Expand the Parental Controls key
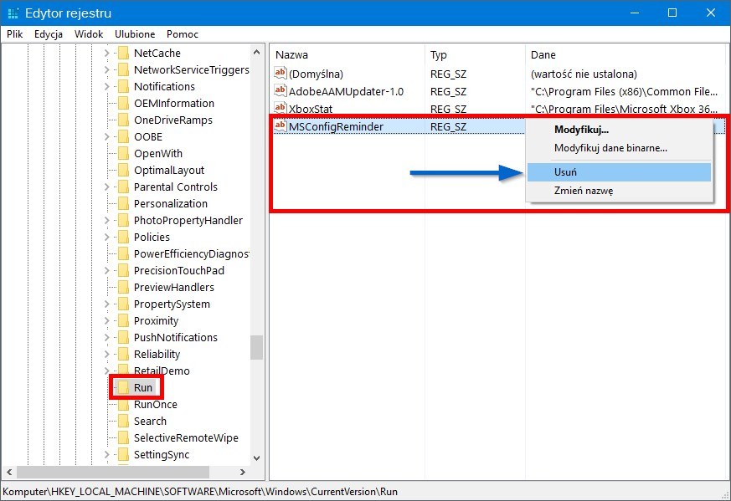The height and width of the screenshot is (501, 731). point(106,187)
